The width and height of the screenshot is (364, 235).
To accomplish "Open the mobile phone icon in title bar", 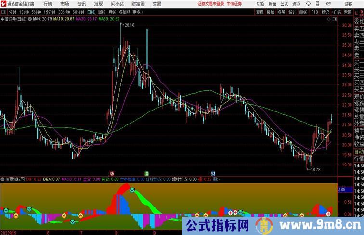I will tap(317, 4).
